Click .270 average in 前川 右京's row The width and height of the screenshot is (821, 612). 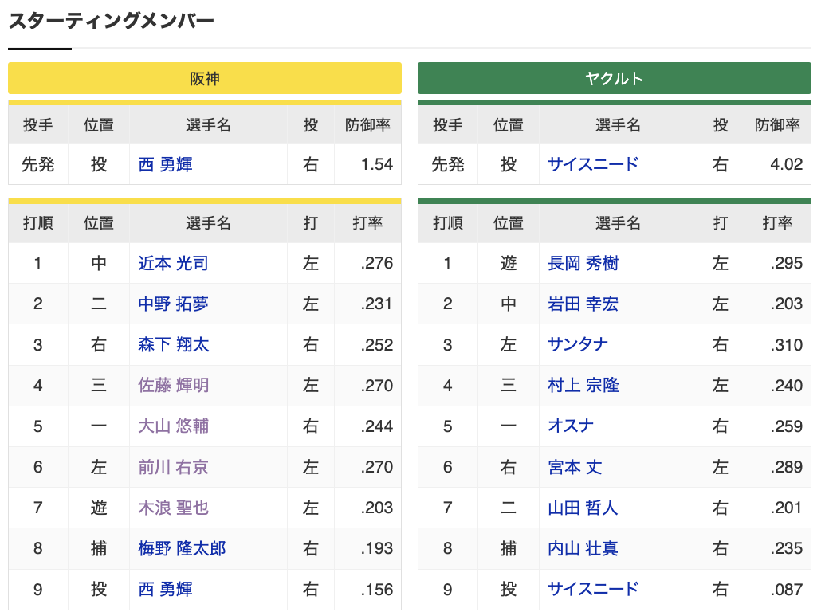376,466
